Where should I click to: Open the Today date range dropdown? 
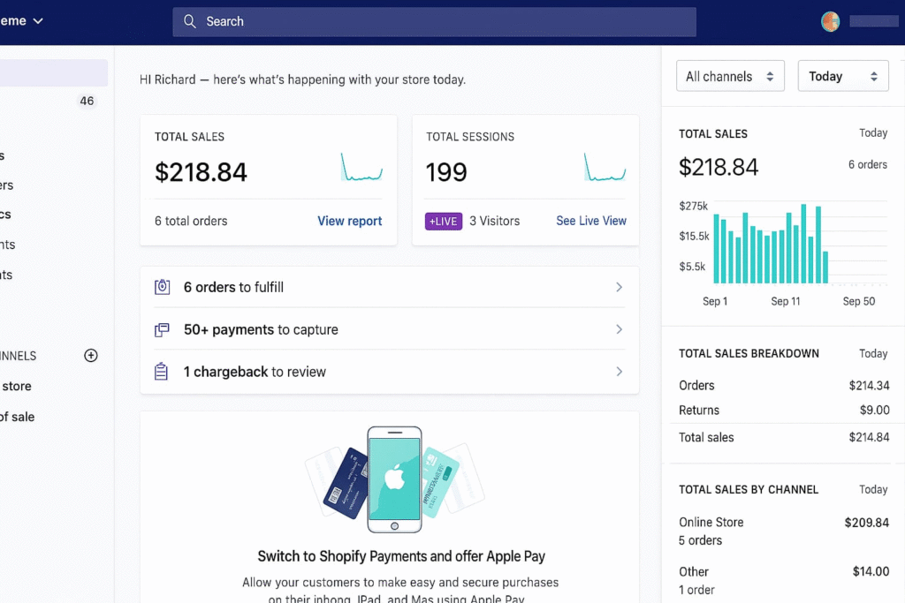click(x=843, y=77)
